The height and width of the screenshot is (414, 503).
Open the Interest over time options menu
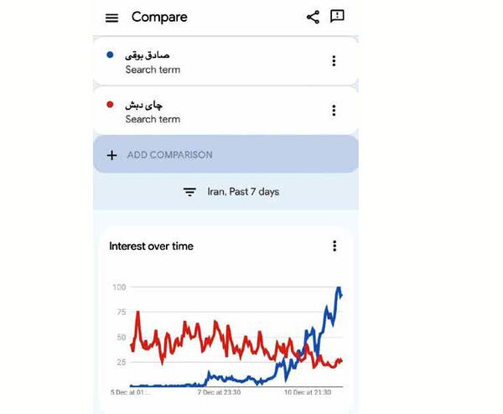[x=334, y=246]
